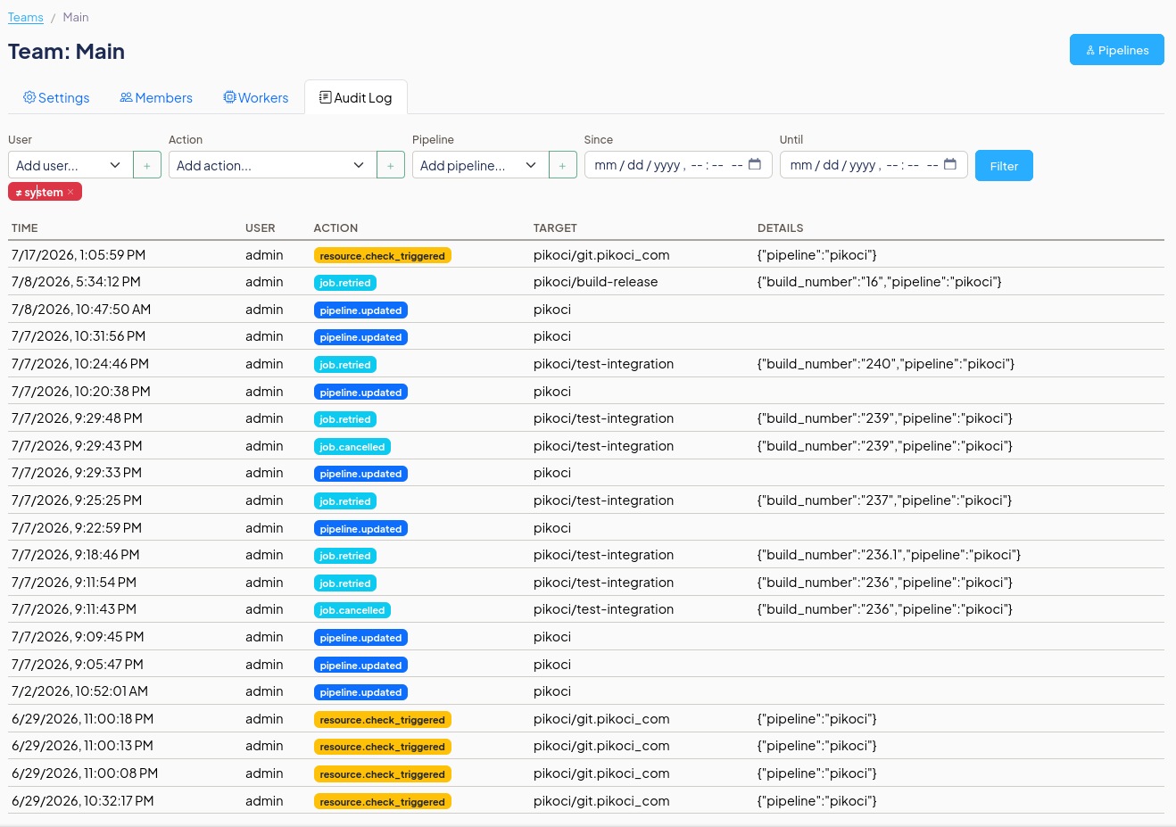Switch to the Workers tab
Screen dimensions: 1176x827
pyautogui.click(x=256, y=98)
